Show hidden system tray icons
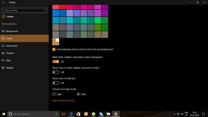The width and height of the screenshot is (208, 117). [175, 114]
